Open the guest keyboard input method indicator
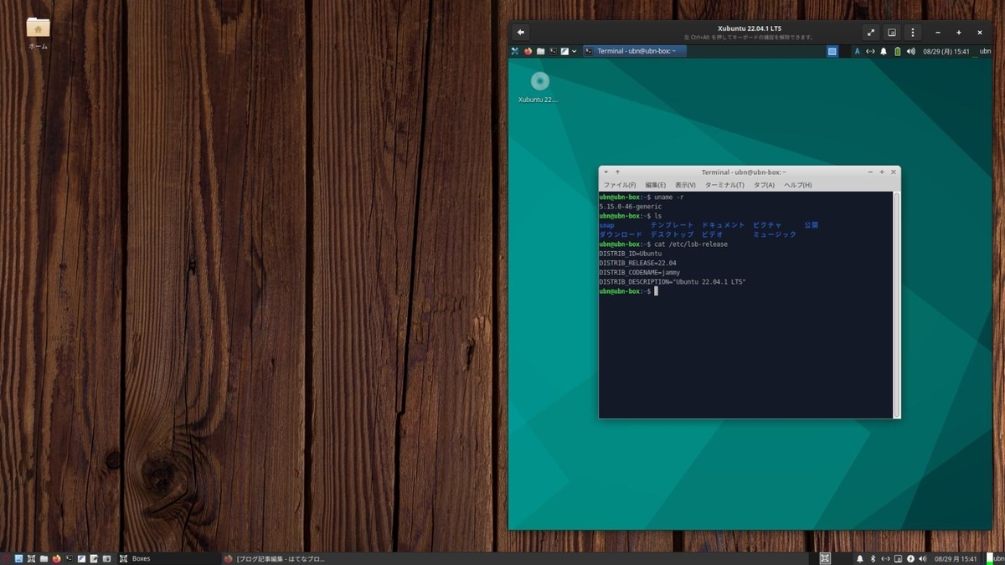Image resolution: width=1005 pixels, height=565 pixels. 857,51
